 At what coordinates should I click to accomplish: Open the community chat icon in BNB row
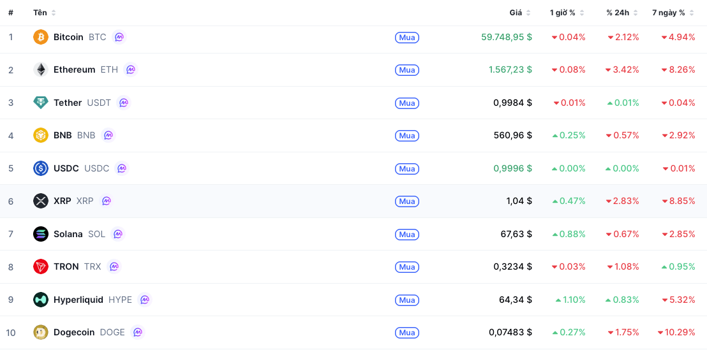tap(108, 135)
